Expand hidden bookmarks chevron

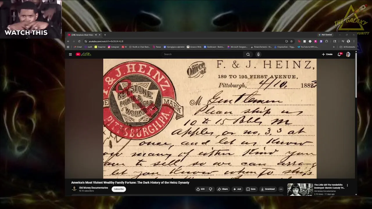point(334,47)
